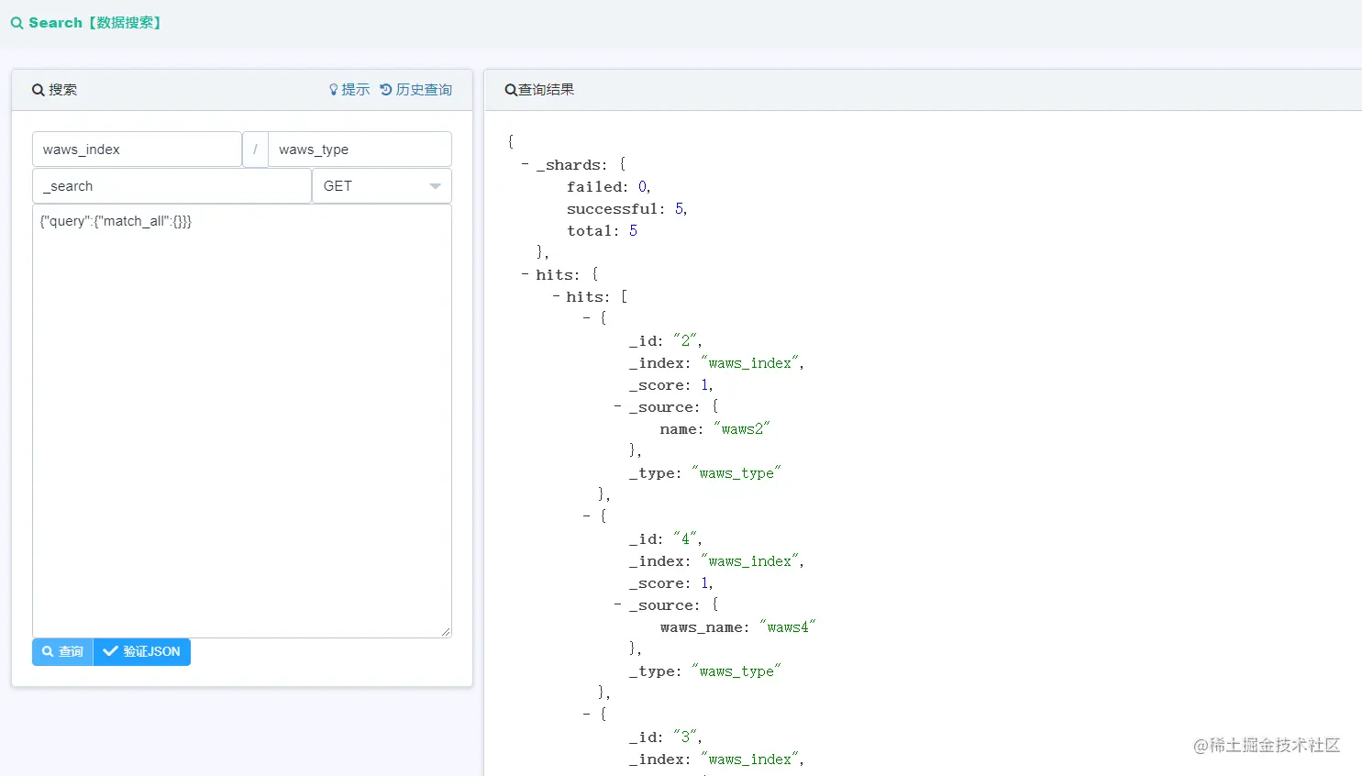Collapse the _shards node
The width and height of the screenshot is (1362, 776).
tap(526, 165)
